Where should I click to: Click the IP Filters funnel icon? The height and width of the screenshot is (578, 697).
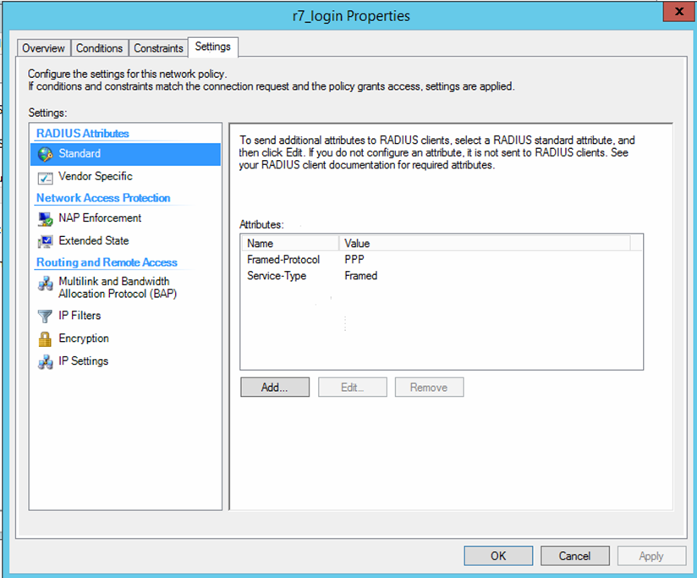(x=45, y=316)
